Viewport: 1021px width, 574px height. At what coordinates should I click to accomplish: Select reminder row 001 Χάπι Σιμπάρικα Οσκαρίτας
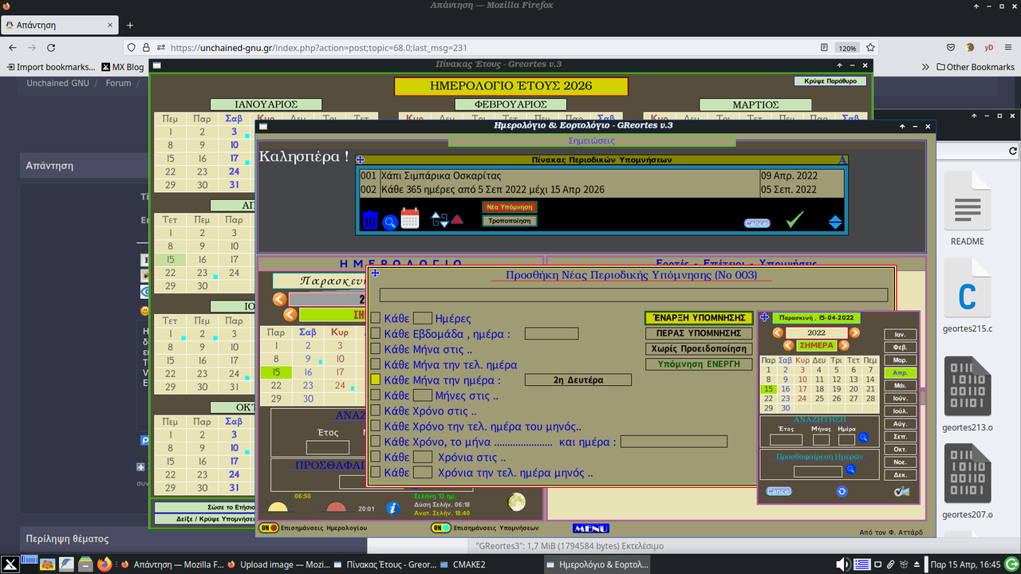pos(601,175)
